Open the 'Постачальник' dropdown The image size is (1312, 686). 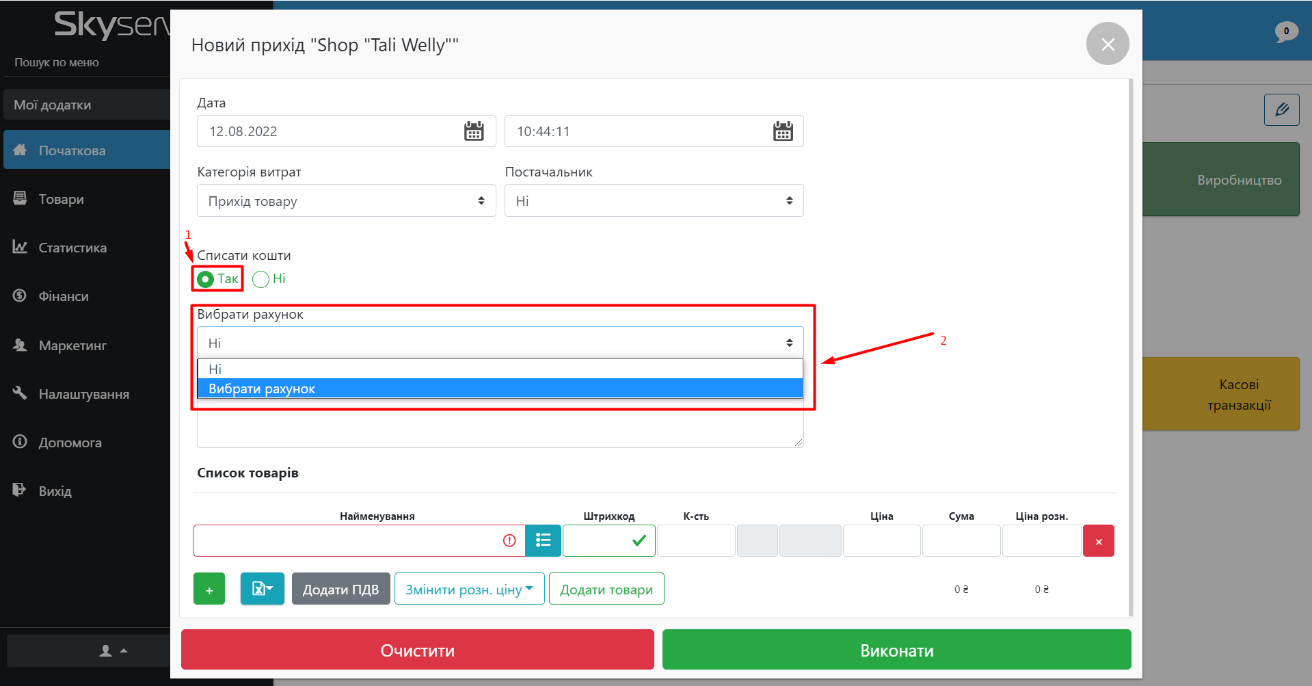pos(654,201)
